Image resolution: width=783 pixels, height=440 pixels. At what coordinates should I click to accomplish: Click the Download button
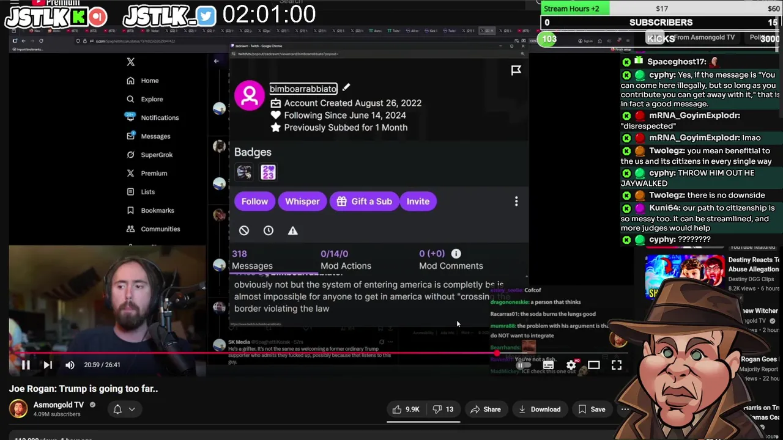coord(539,409)
